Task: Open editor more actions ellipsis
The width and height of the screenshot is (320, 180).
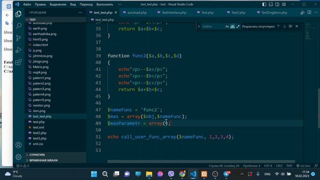Action: click(315, 12)
